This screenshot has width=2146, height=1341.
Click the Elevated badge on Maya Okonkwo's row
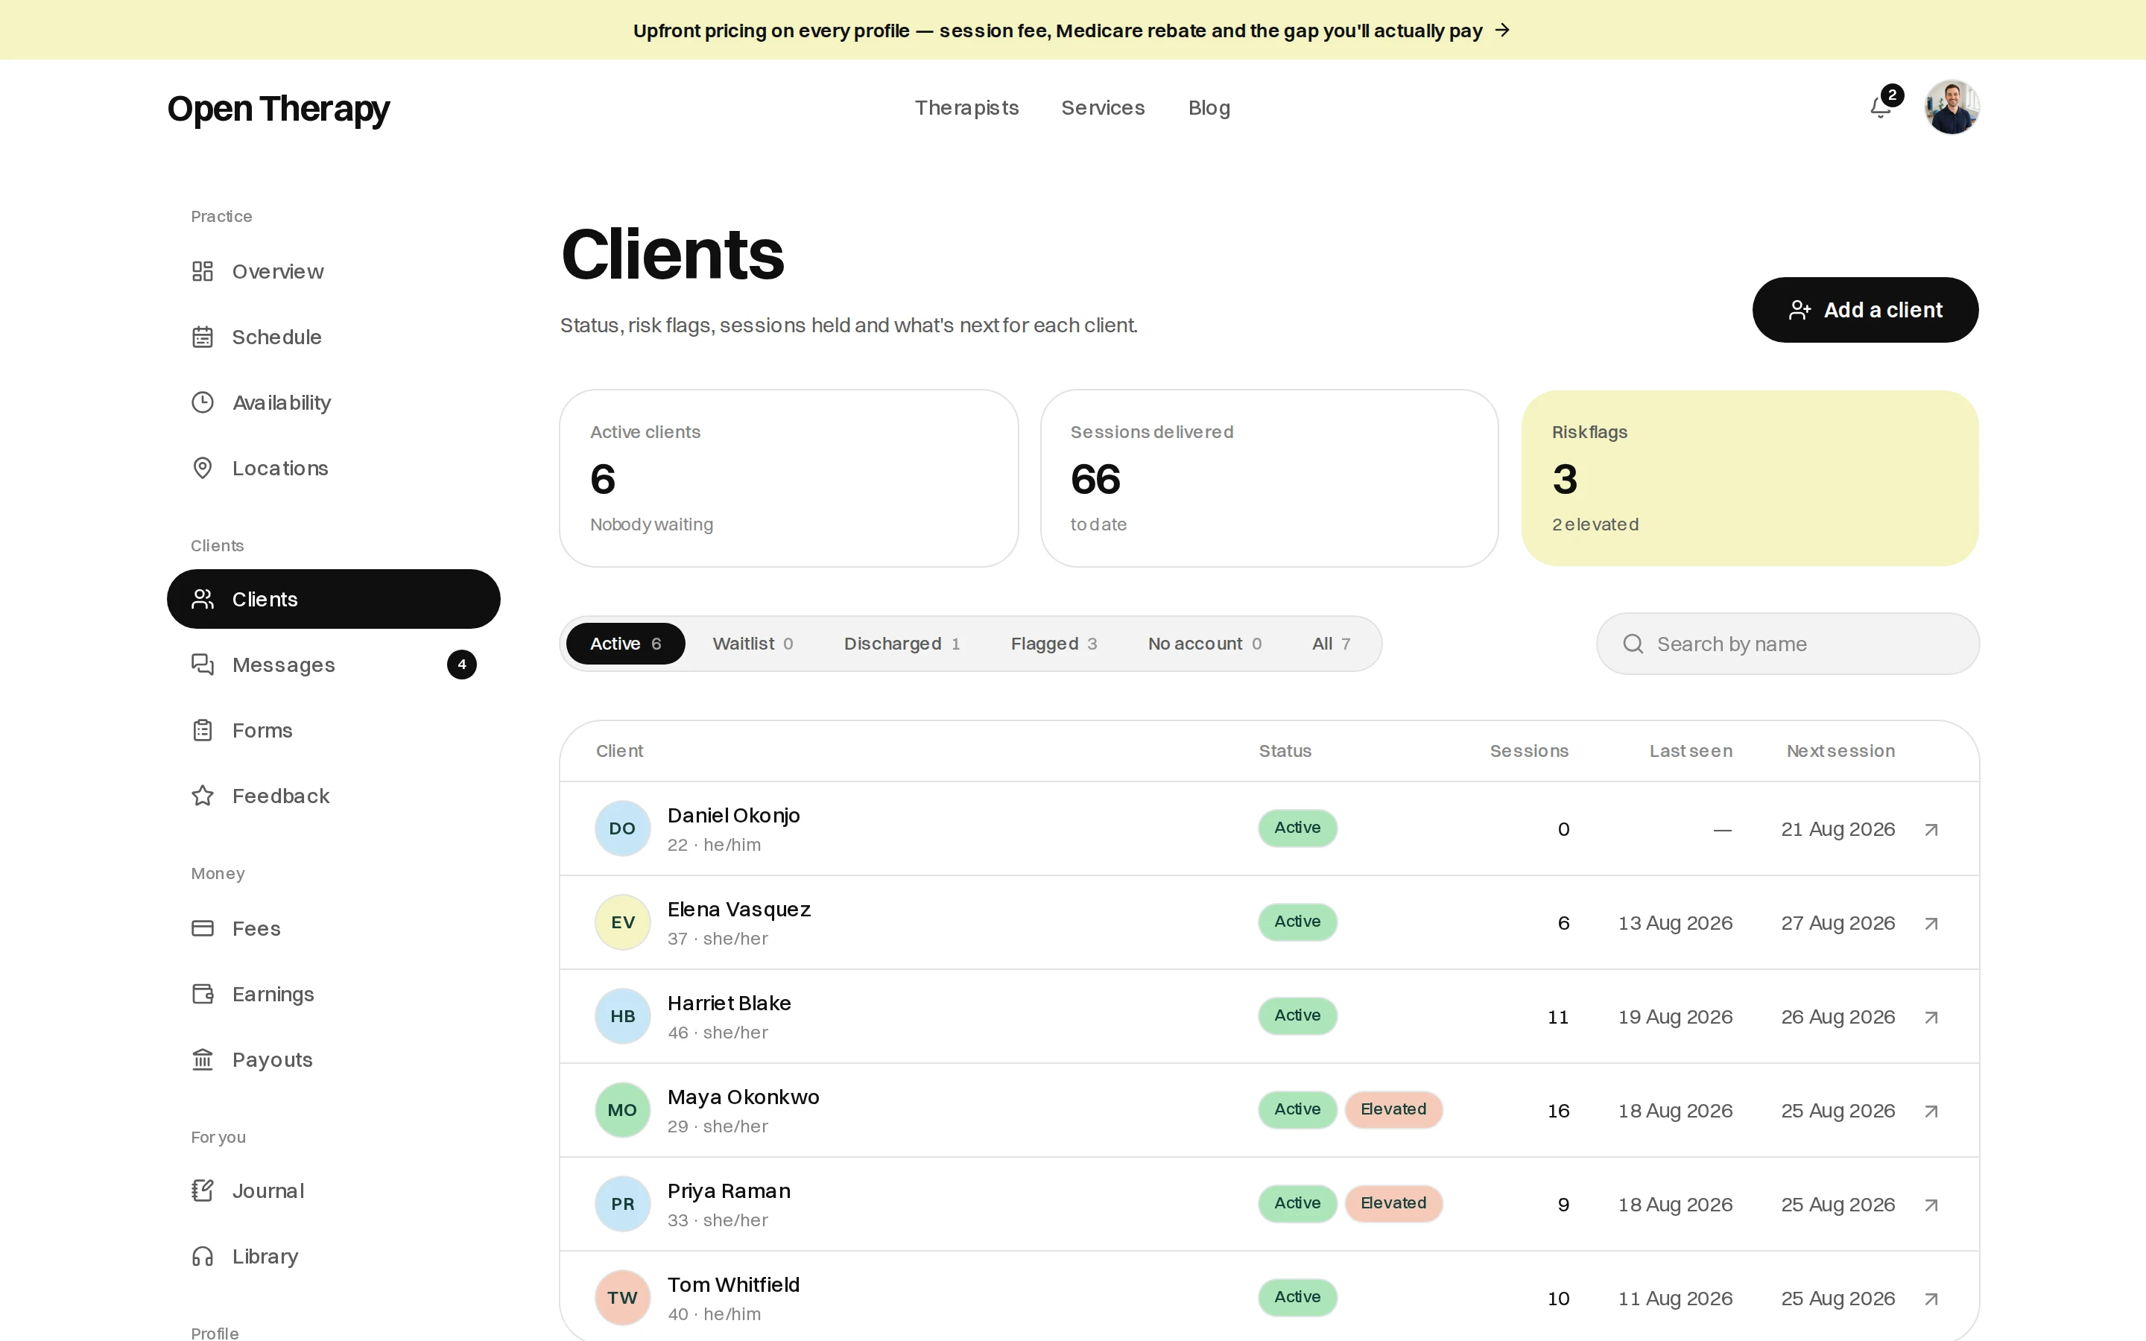coord(1393,1109)
